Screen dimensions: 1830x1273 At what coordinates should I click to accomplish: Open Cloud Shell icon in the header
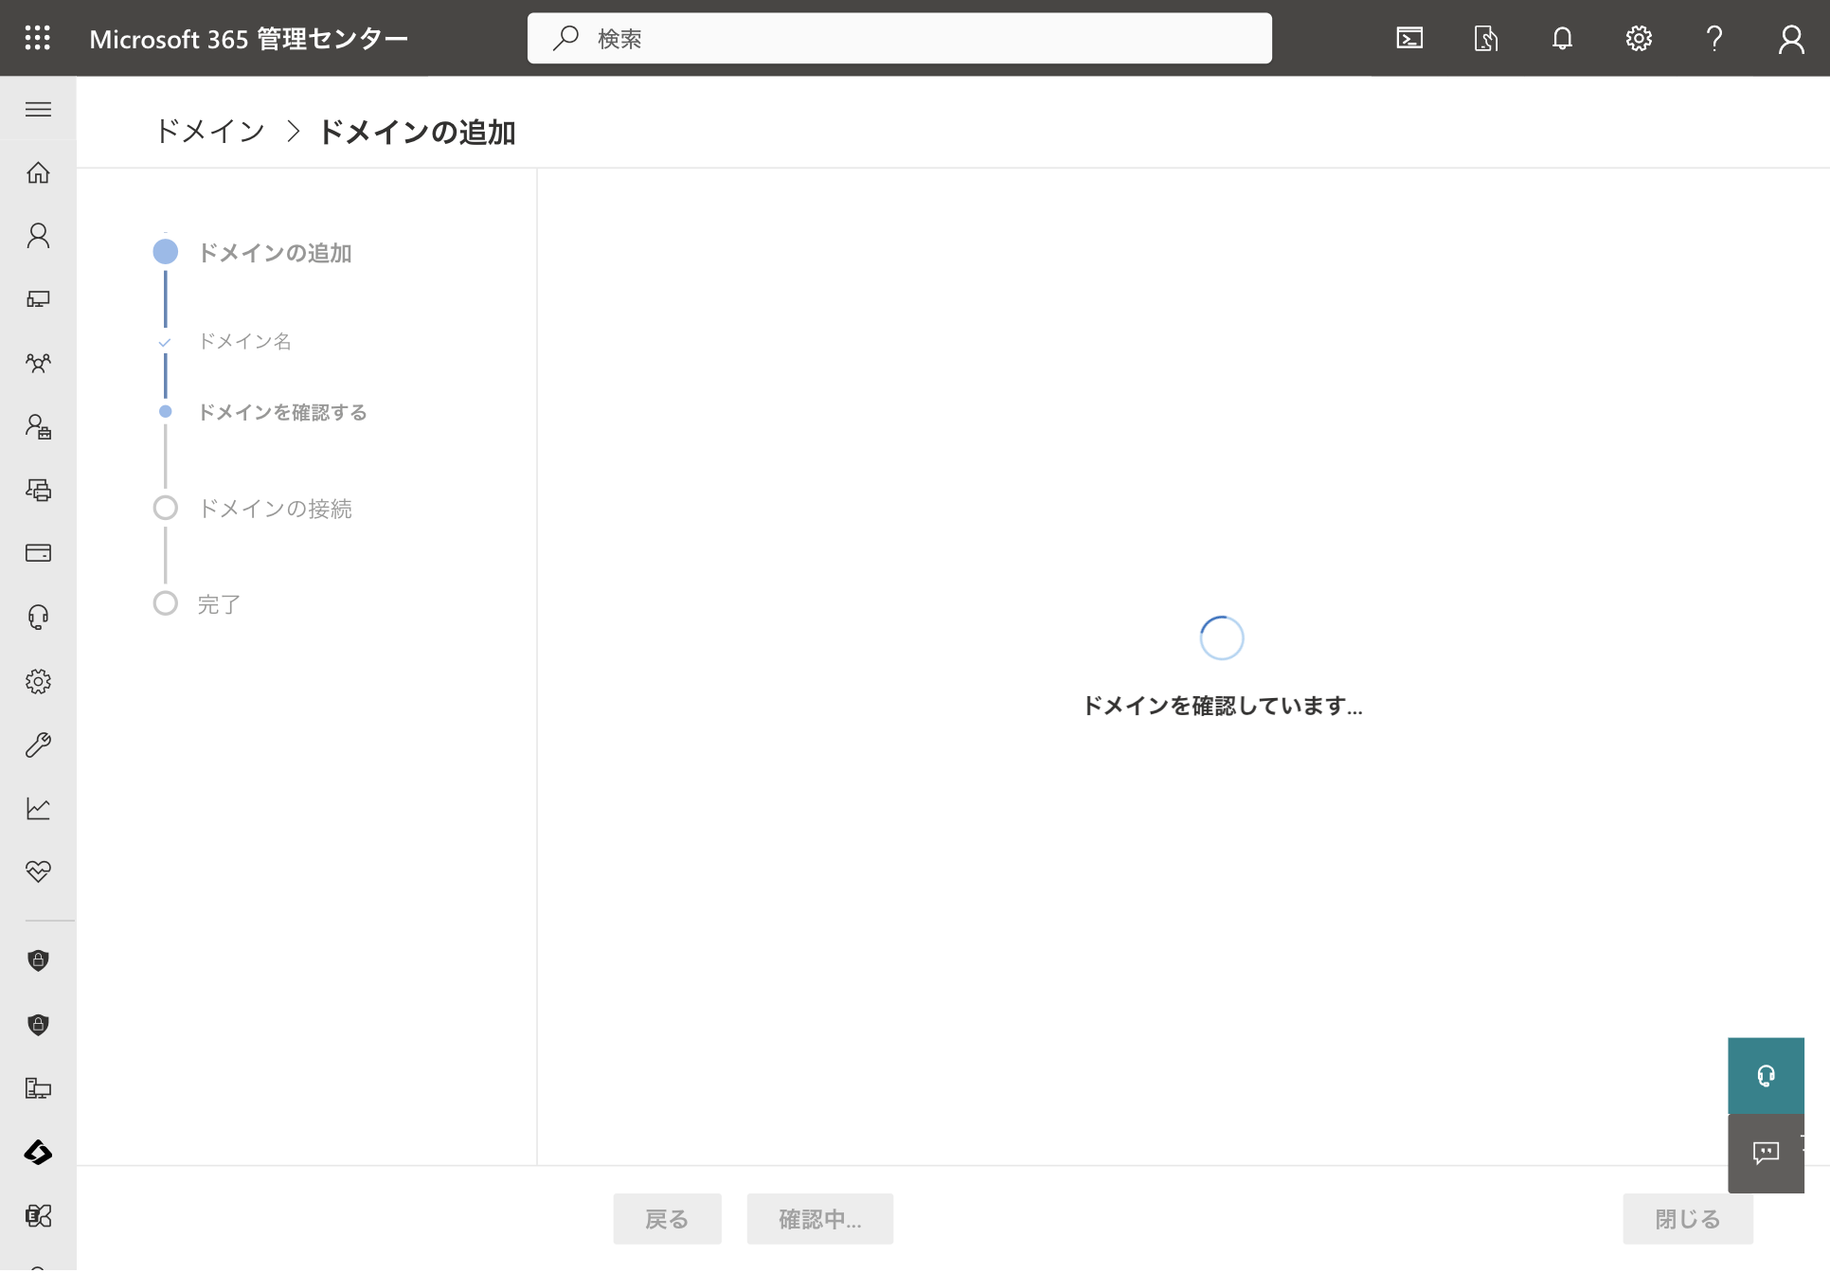coord(1409,38)
